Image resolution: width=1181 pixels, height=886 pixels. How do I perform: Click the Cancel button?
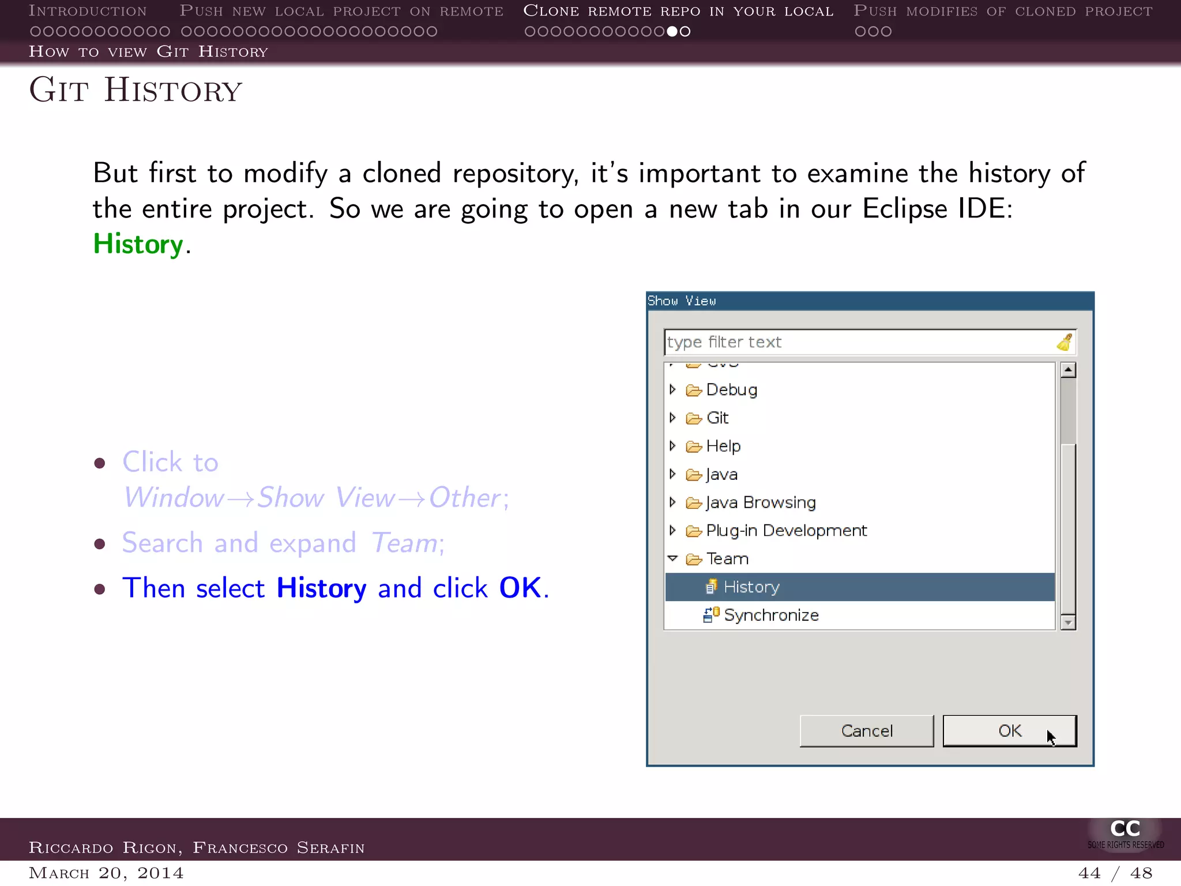pyautogui.click(x=867, y=731)
